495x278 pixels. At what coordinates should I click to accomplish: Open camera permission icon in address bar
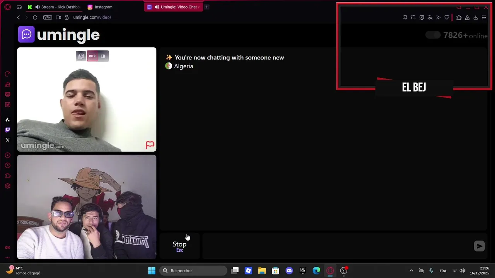58,17
